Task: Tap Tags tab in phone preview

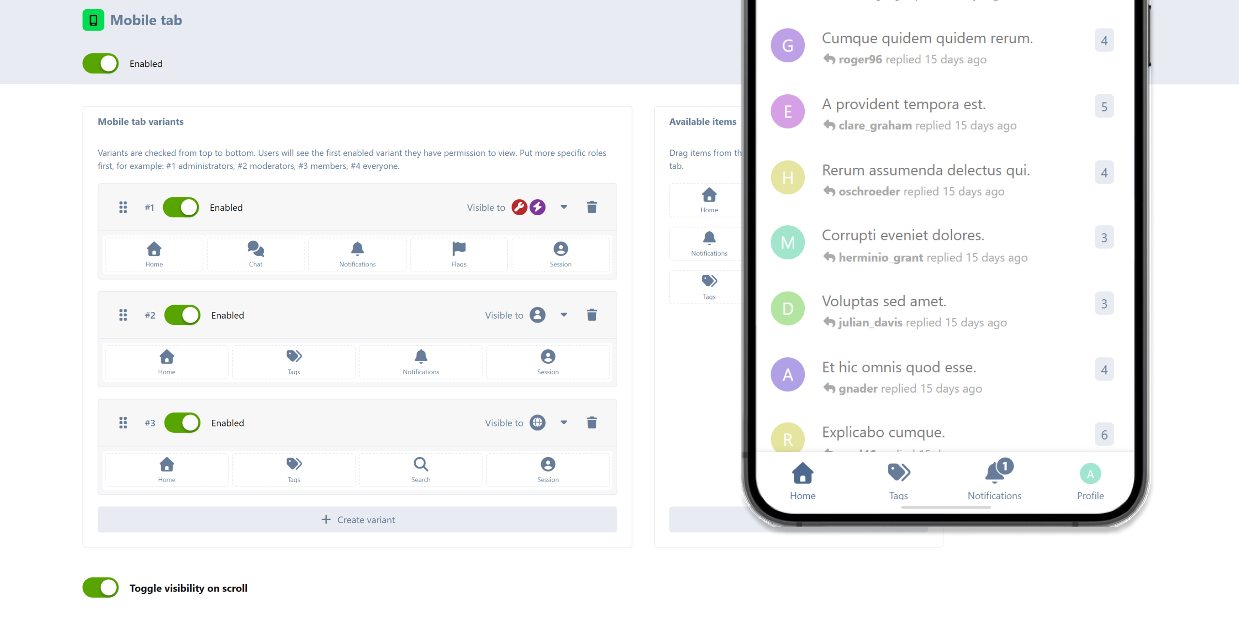Action: (x=899, y=481)
